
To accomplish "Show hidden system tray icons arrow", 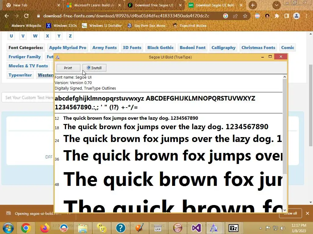I will 260,228.
